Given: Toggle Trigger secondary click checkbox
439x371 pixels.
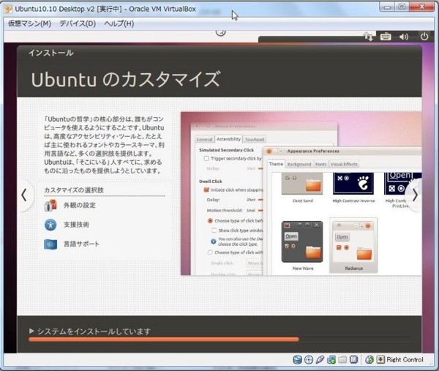Looking at the screenshot, I should pyautogui.click(x=206, y=159).
